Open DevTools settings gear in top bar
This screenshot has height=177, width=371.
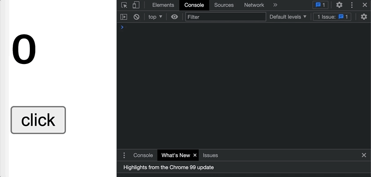tap(339, 5)
